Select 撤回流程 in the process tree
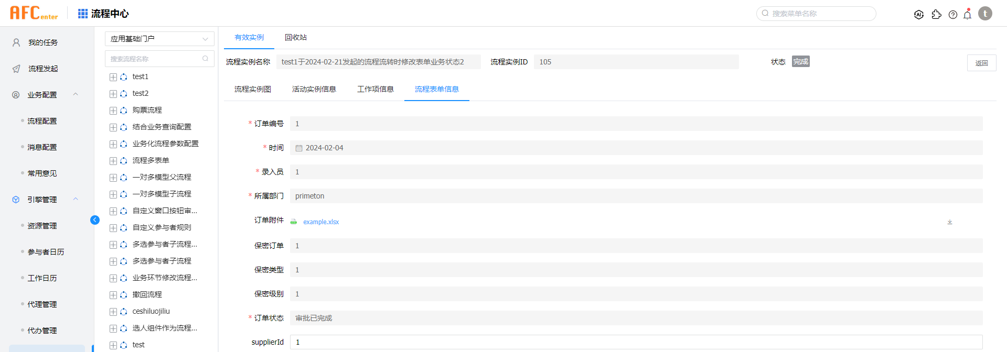This screenshot has width=1007, height=352. coord(147,294)
